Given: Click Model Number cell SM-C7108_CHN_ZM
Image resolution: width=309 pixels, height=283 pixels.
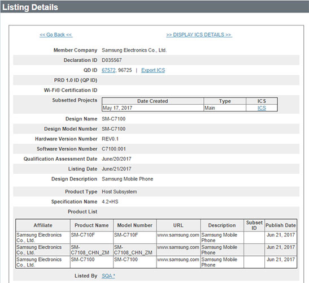Looking at the screenshot, I should coord(135,250).
